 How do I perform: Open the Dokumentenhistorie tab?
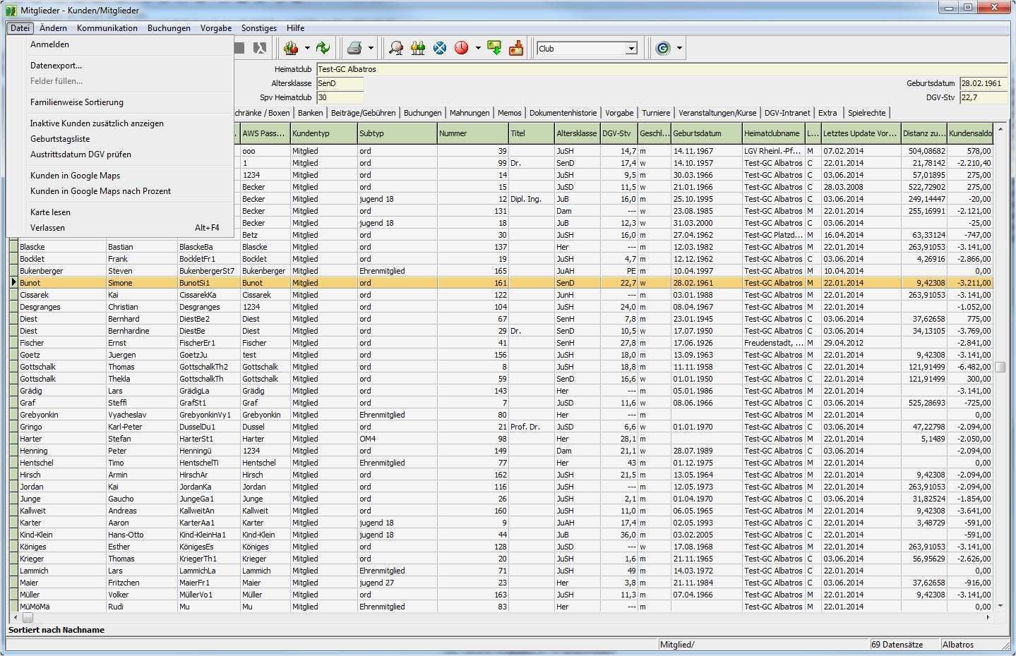point(563,113)
